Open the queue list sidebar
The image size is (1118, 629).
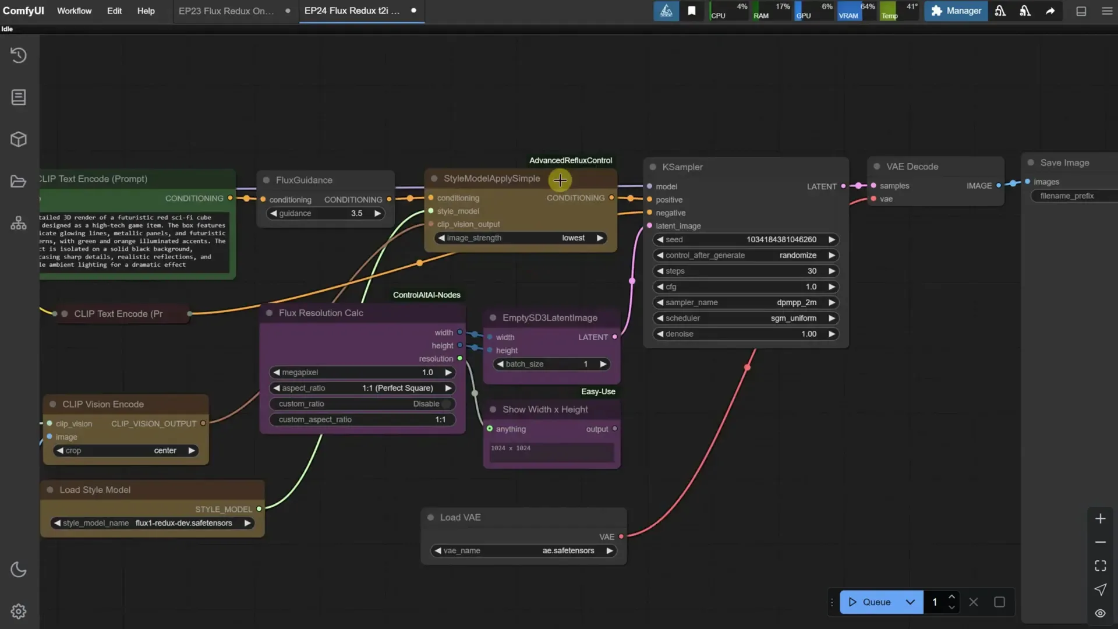click(x=18, y=97)
